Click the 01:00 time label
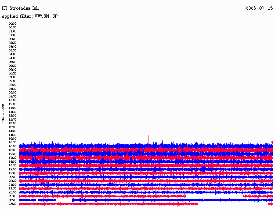Viewport: 275px width, 209px height. pyautogui.click(x=13, y=31)
